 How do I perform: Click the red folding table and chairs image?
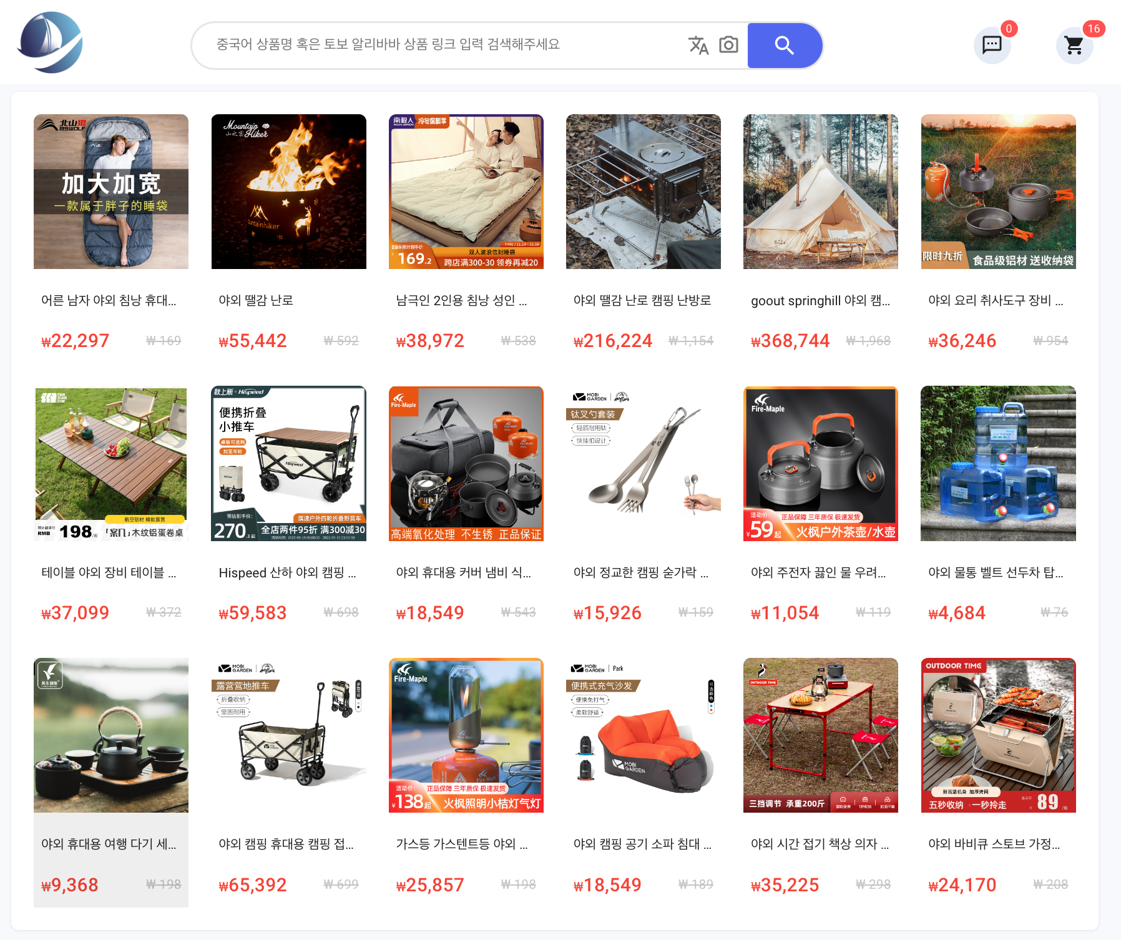tap(821, 735)
